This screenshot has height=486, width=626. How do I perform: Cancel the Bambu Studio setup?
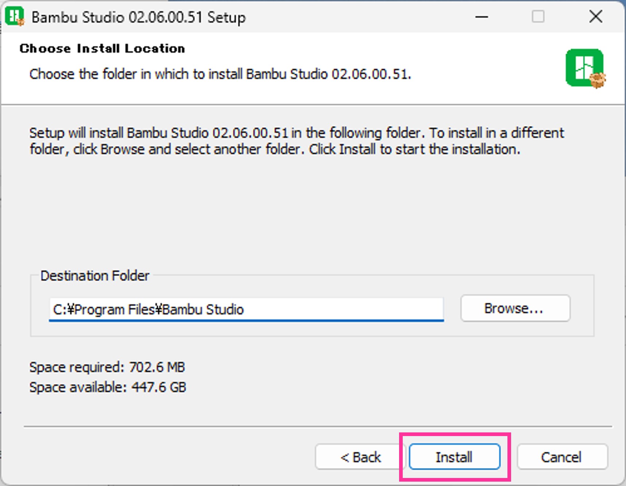[562, 457]
